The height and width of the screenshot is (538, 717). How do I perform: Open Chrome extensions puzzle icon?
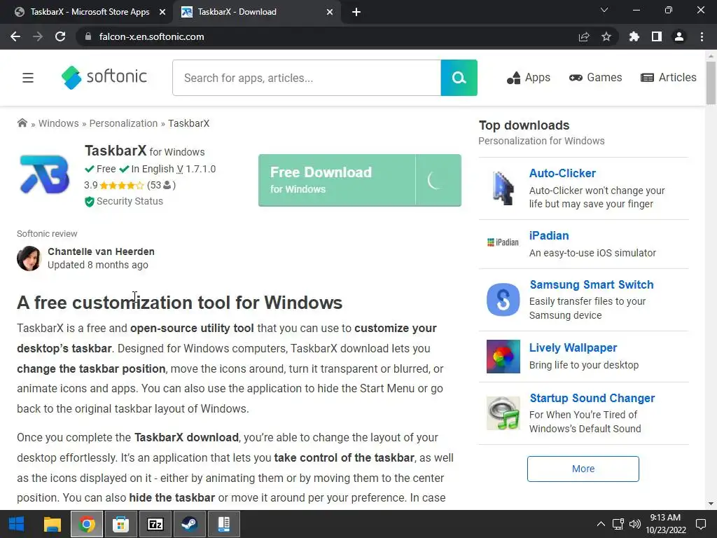[x=634, y=36]
